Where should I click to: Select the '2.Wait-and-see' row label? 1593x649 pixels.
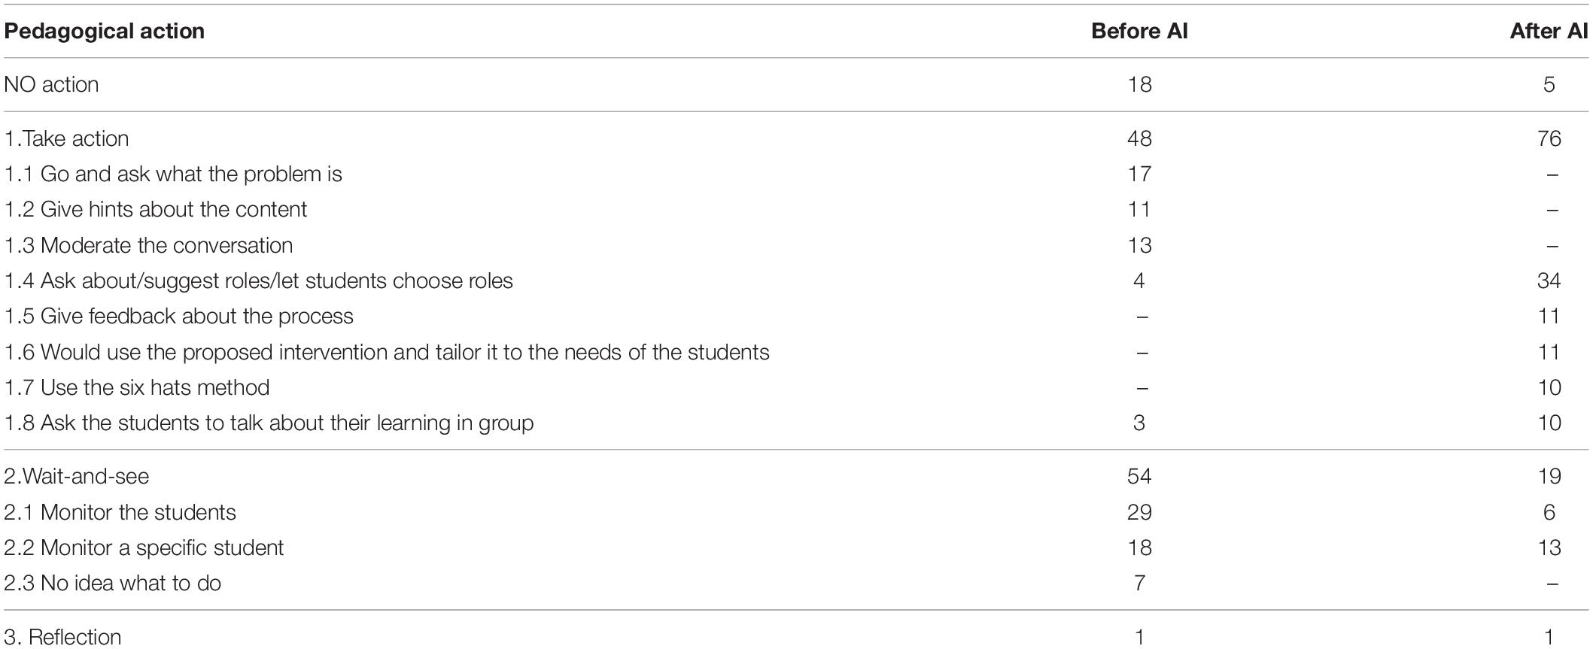(x=77, y=476)
